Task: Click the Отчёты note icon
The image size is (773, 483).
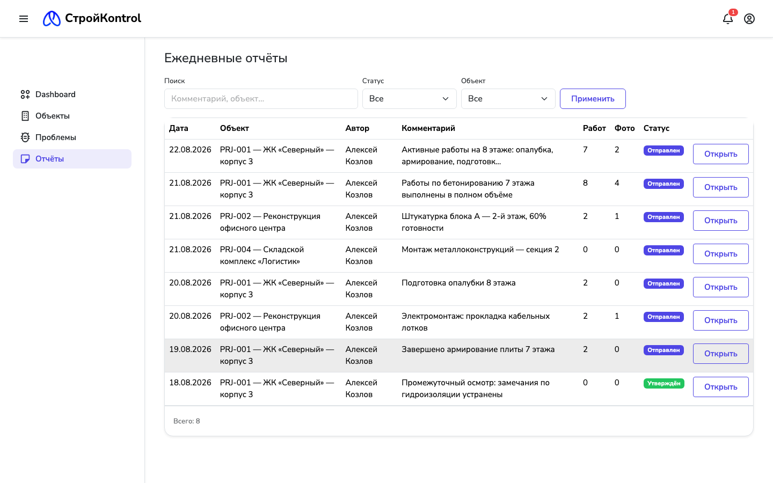Action: 25,159
